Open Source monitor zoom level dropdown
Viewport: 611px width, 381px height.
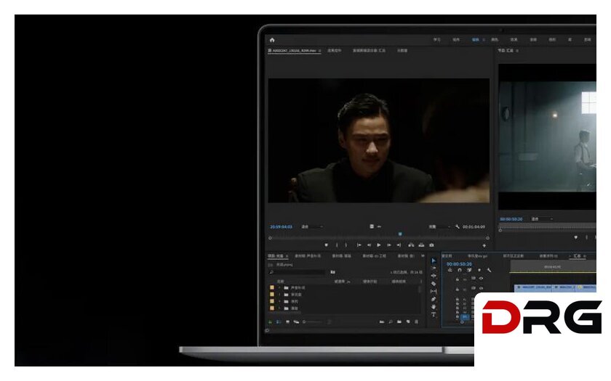(312, 226)
